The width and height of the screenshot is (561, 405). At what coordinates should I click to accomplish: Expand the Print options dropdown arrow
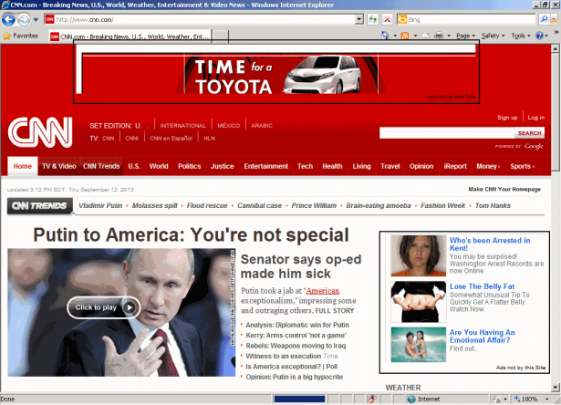click(x=449, y=36)
